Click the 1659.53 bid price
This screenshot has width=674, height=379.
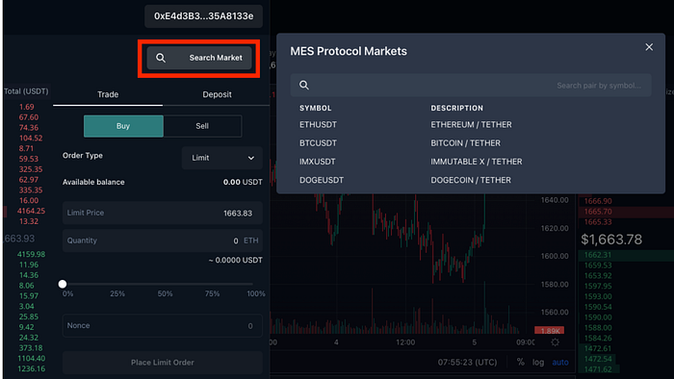tap(598, 265)
